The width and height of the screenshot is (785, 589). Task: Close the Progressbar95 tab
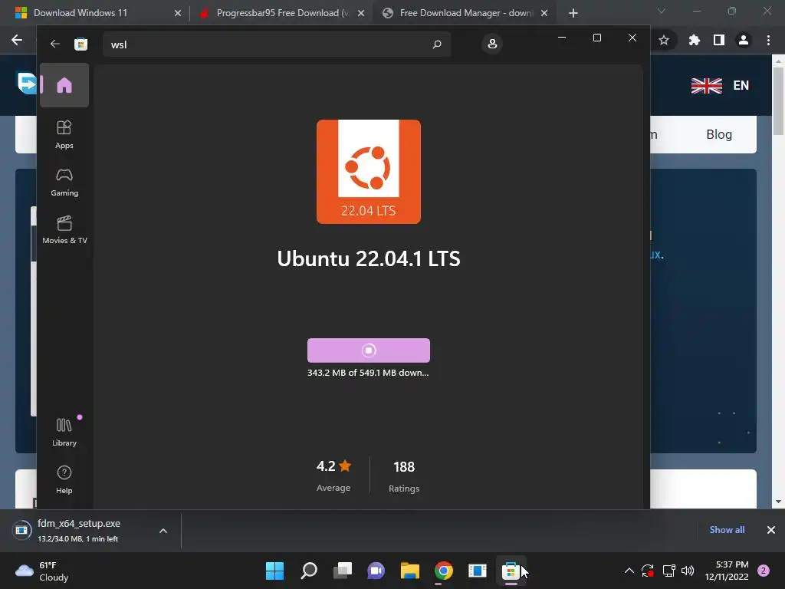(361, 13)
